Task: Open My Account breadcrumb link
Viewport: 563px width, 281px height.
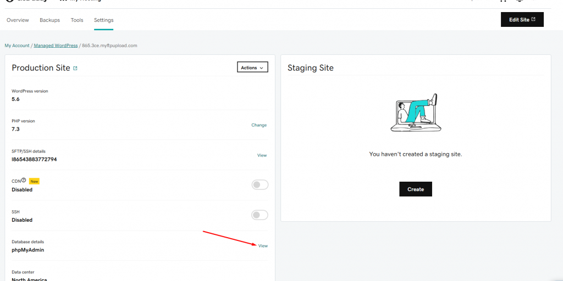Action: click(x=17, y=46)
